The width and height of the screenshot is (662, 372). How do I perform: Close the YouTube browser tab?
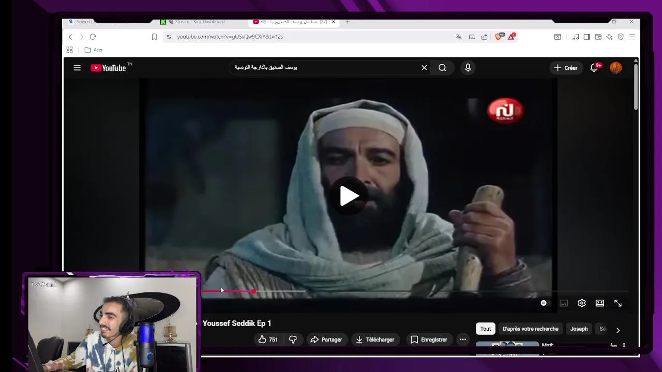tap(334, 22)
